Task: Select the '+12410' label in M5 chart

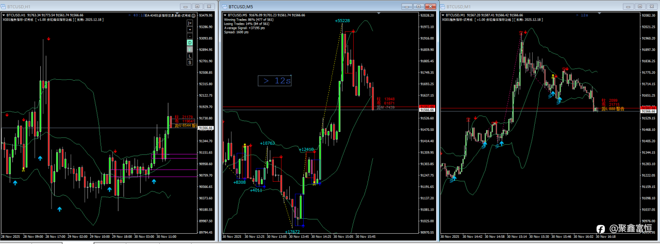Action: click(306, 149)
